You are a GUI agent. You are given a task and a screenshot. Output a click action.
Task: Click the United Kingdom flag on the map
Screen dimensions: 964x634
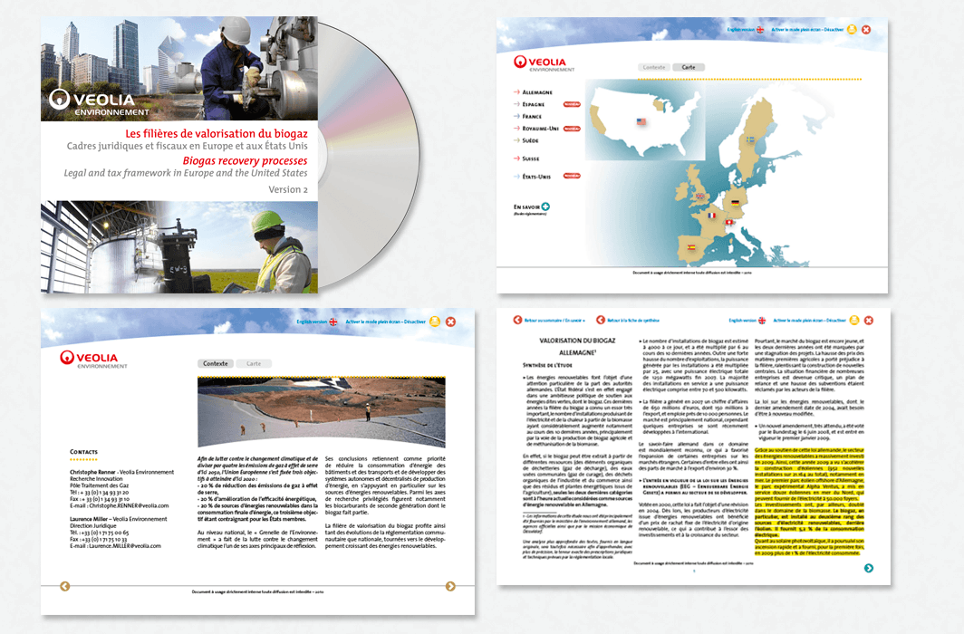point(699,197)
